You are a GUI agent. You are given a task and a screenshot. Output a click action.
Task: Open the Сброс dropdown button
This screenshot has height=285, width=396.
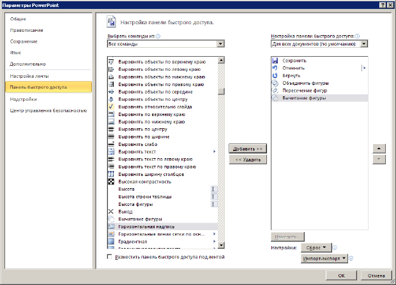coord(316,247)
